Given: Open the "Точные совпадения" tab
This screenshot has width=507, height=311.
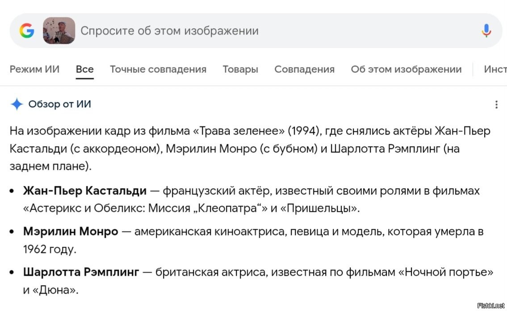Looking at the screenshot, I should pos(158,69).
